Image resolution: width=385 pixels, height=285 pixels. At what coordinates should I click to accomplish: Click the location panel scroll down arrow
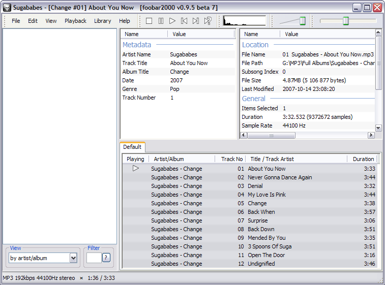point(378,128)
